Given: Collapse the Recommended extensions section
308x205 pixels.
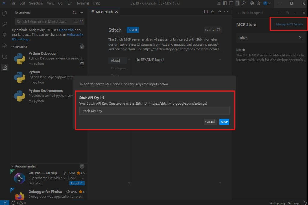Looking at the screenshot, I should pos(13,166).
